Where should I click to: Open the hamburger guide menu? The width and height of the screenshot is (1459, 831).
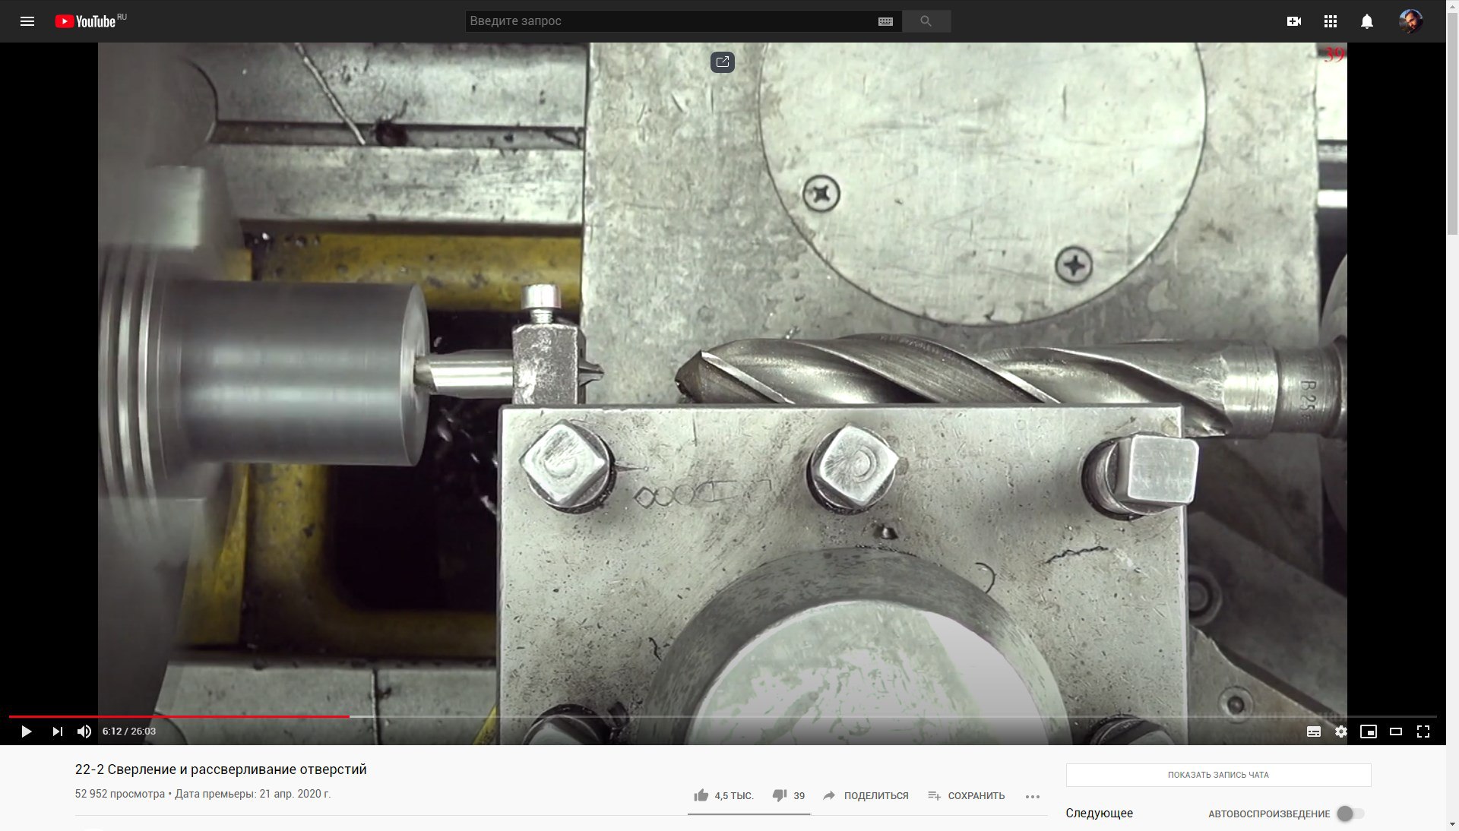(x=27, y=21)
